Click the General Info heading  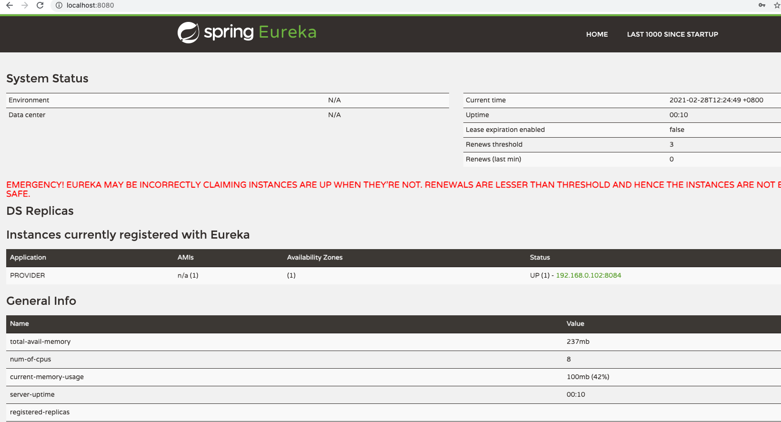pyautogui.click(x=41, y=301)
